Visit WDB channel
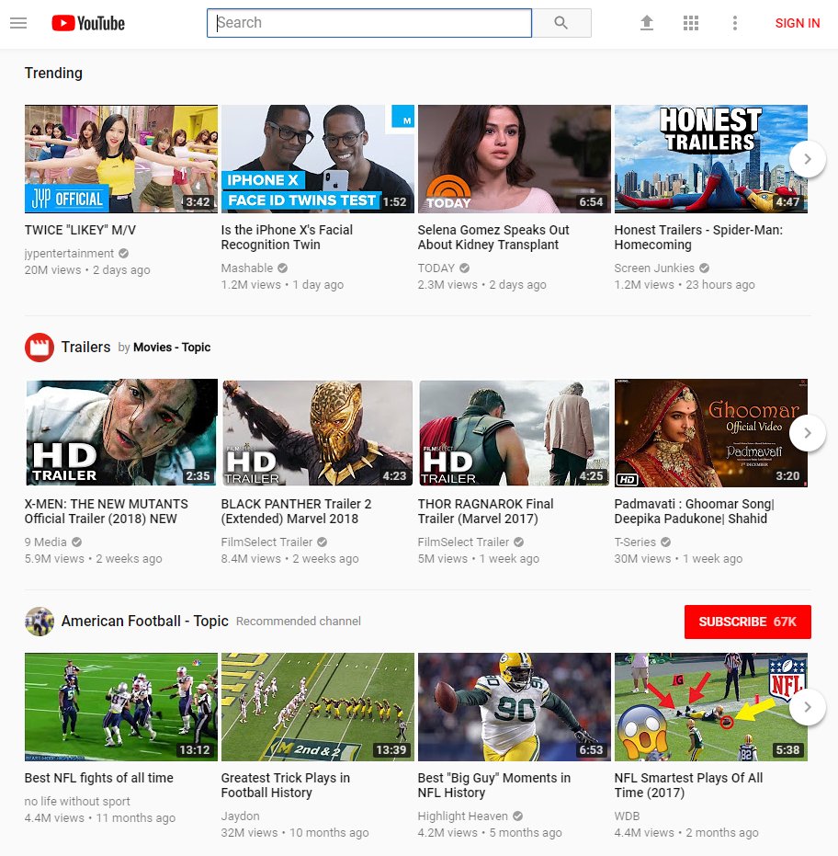The image size is (838, 856). click(627, 816)
